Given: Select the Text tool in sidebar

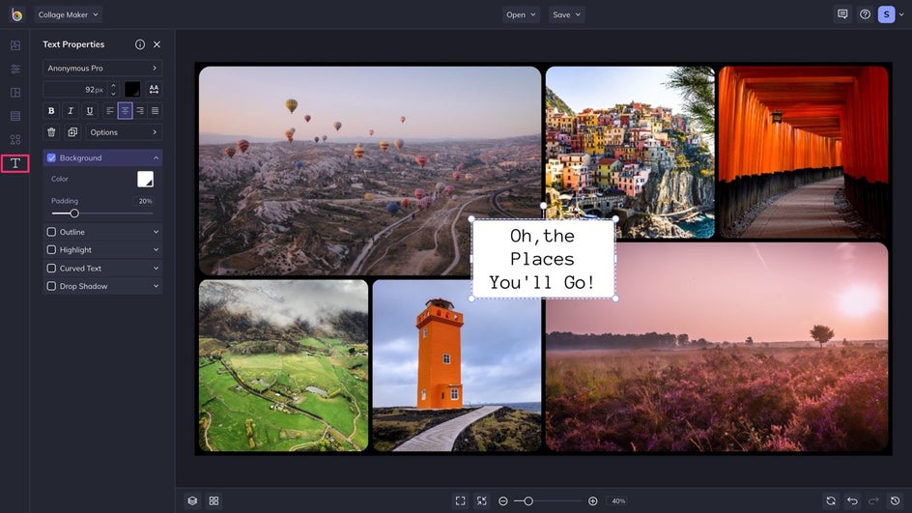Looking at the screenshot, I should tap(14, 163).
